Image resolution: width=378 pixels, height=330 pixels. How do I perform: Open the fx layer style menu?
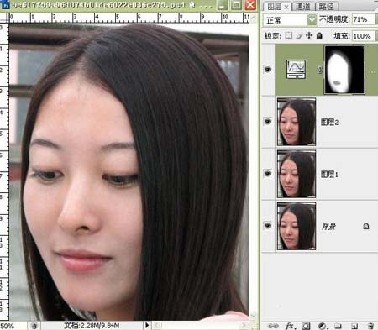[290, 326]
